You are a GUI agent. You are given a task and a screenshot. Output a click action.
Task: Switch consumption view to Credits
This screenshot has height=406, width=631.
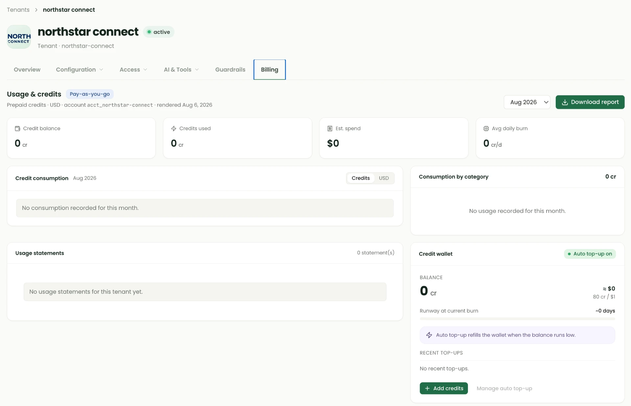click(x=361, y=178)
